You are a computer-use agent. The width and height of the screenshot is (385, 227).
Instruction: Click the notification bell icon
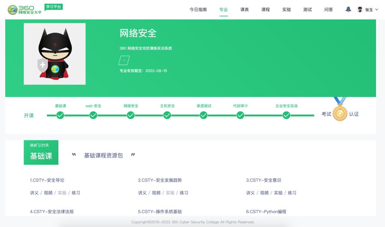point(348,9)
